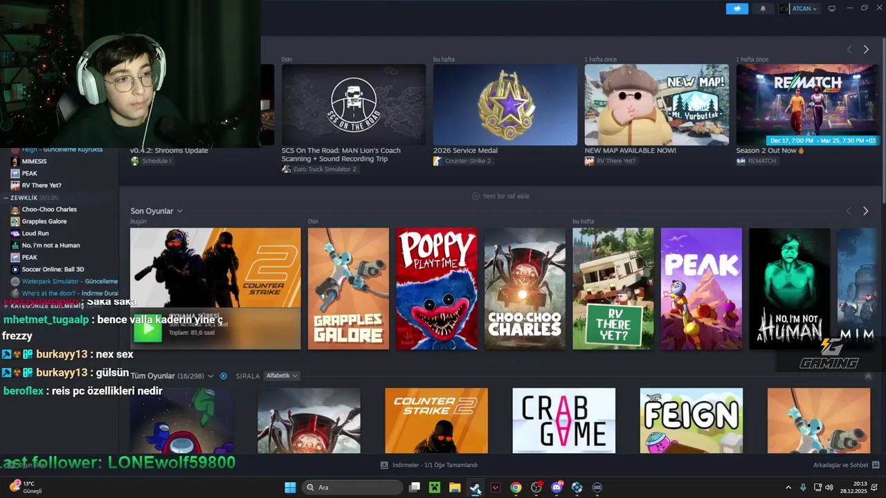Play Counter-Strike 2 with the green button
Image resolution: width=886 pixels, height=498 pixels.
147,328
